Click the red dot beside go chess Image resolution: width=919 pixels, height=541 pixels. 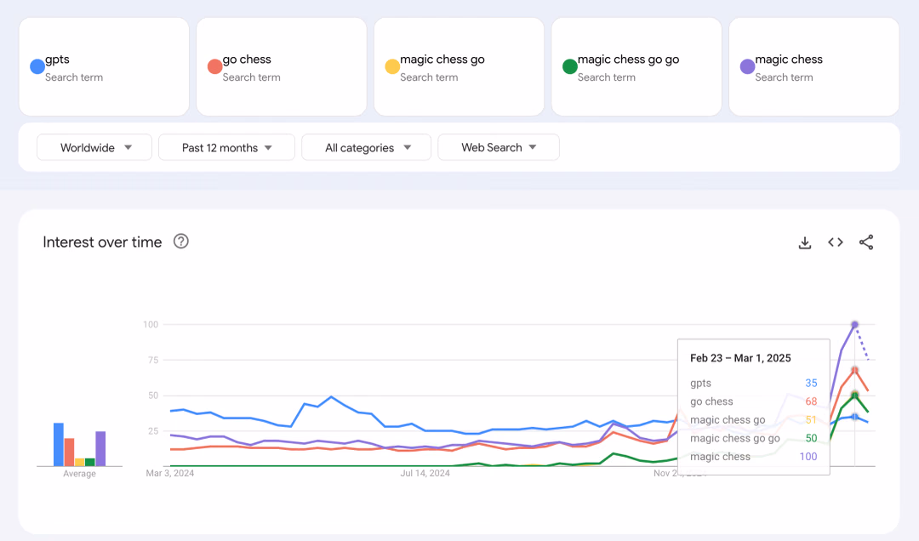tap(214, 67)
